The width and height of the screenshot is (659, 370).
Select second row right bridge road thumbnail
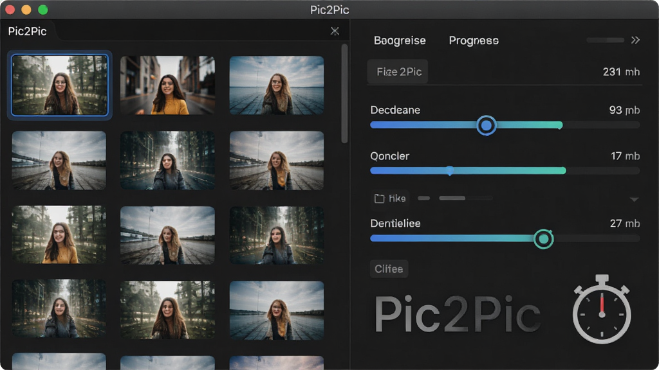pyautogui.click(x=277, y=160)
